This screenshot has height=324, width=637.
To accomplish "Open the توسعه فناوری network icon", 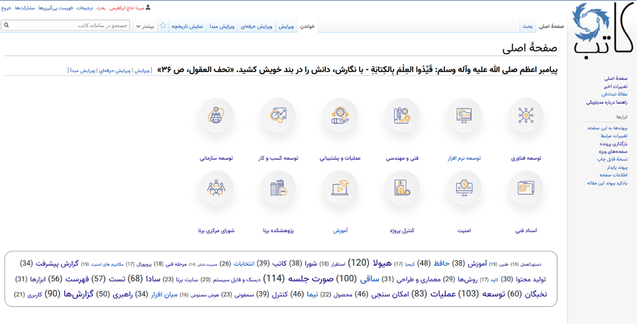I will point(526,115).
